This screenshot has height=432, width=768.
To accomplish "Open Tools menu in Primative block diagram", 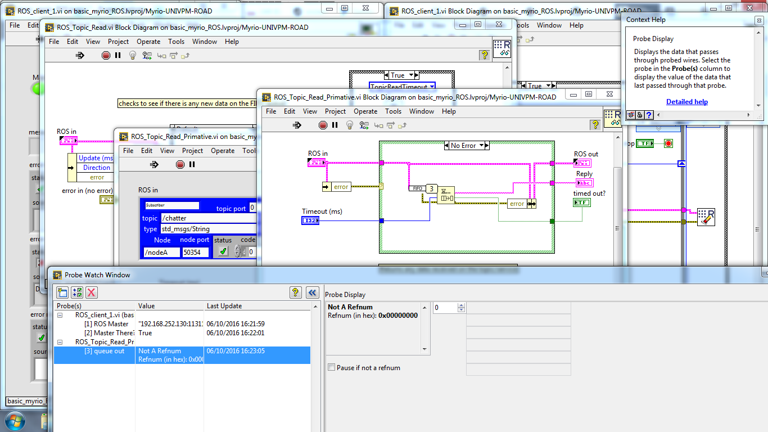I will click(393, 111).
